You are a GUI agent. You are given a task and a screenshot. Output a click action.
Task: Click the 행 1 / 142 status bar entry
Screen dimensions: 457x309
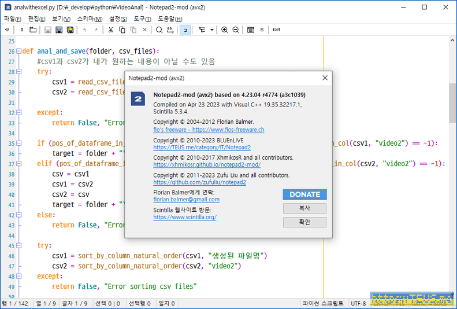15,304
